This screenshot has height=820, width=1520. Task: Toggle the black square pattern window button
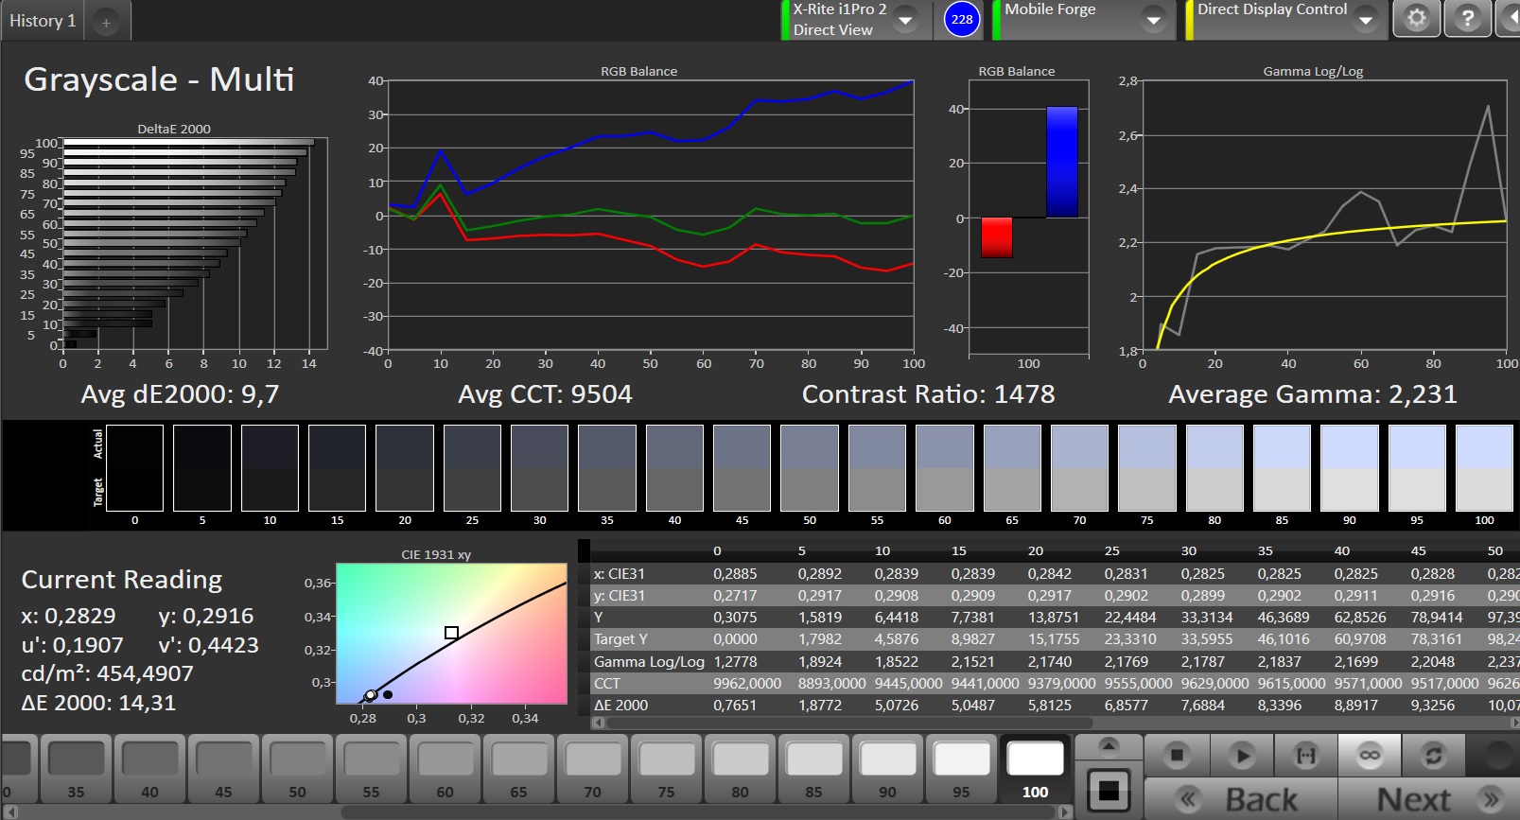pos(1109,790)
